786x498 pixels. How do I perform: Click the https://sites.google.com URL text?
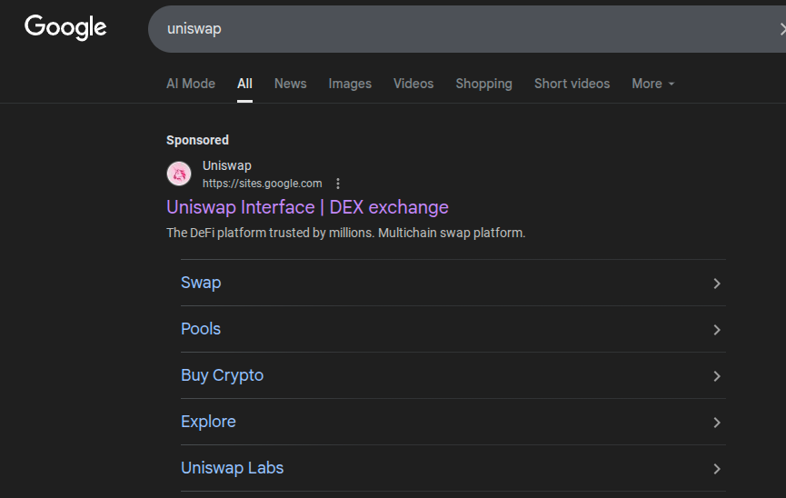(263, 184)
